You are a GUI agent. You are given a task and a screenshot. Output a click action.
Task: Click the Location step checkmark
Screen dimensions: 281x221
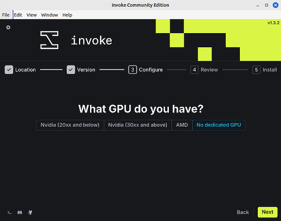[9, 70]
